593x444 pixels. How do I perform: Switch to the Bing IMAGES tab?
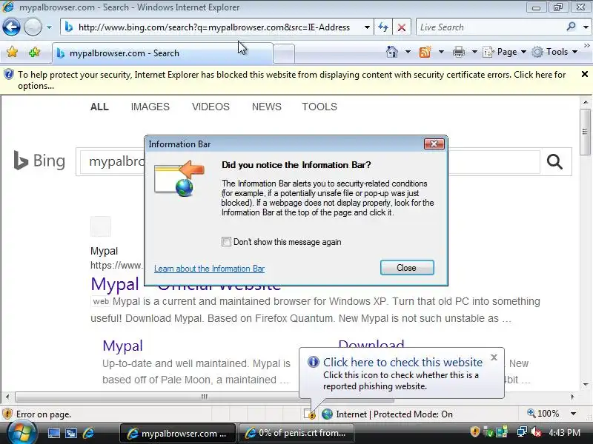click(150, 107)
